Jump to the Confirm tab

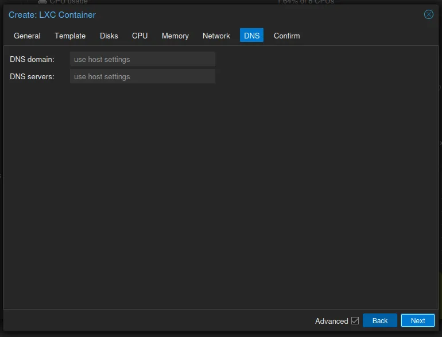286,36
